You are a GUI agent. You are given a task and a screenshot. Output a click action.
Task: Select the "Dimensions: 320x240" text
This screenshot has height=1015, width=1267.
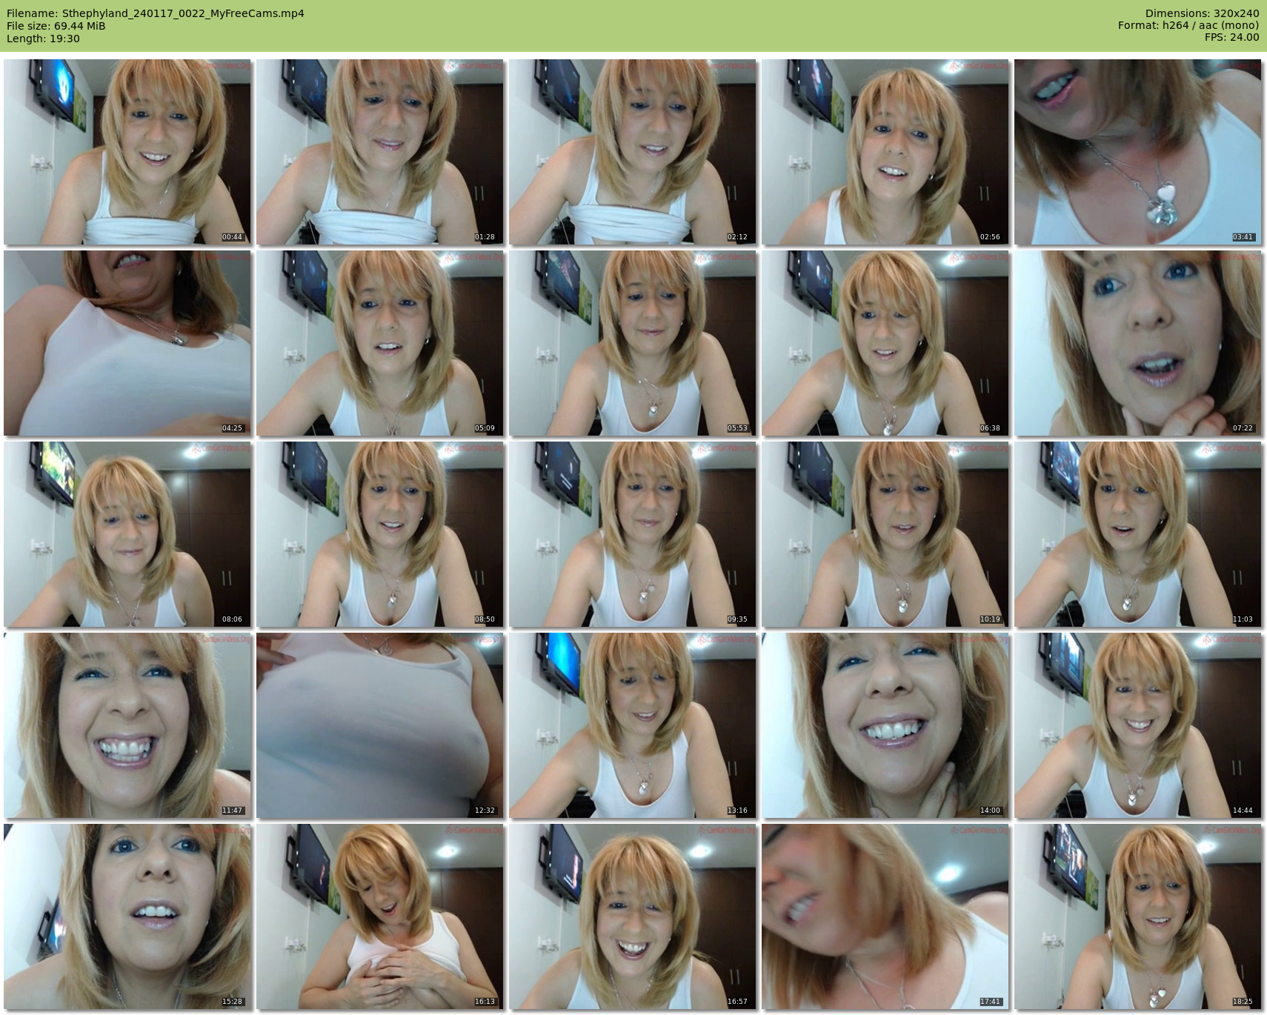coord(1202,13)
